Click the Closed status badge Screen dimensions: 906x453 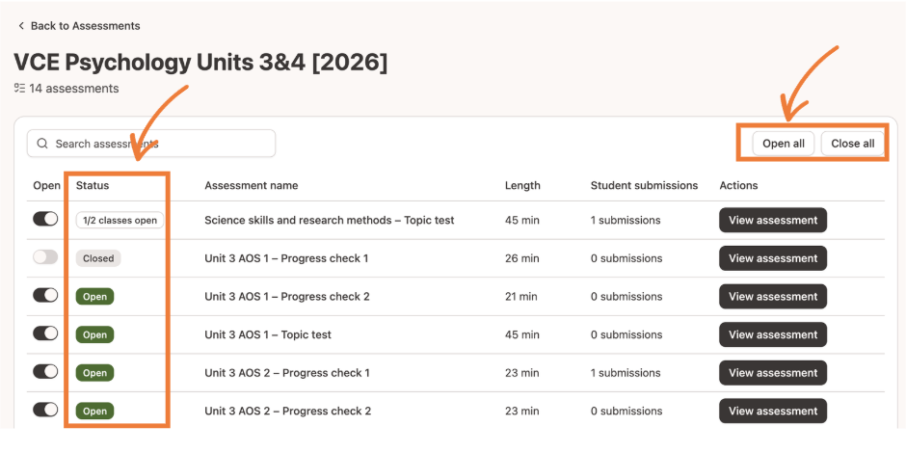coord(98,258)
